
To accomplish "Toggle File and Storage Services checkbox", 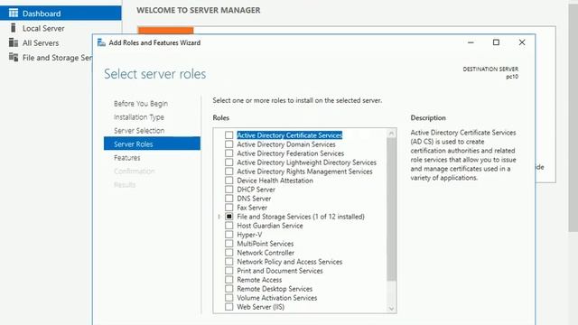I will point(228,217).
